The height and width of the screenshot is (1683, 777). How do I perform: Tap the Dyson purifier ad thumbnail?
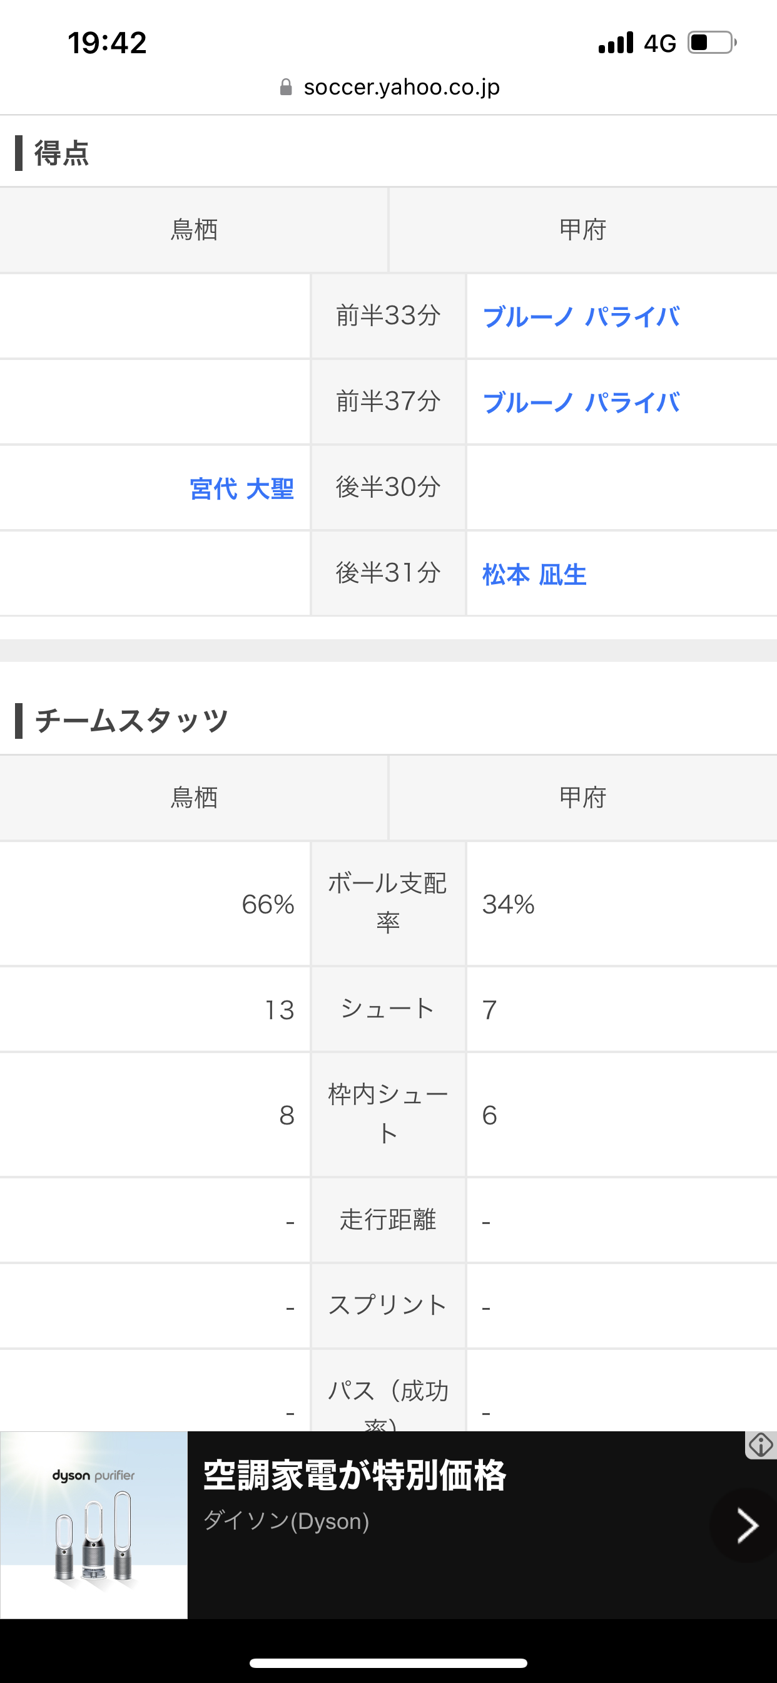click(x=94, y=1525)
